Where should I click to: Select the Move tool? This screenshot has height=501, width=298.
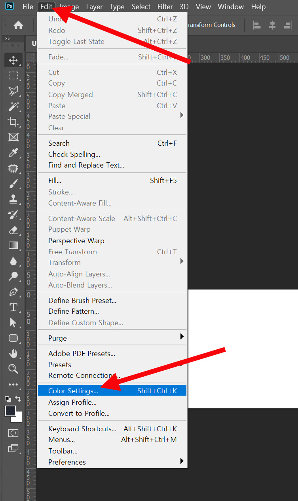[x=13, y=60]
